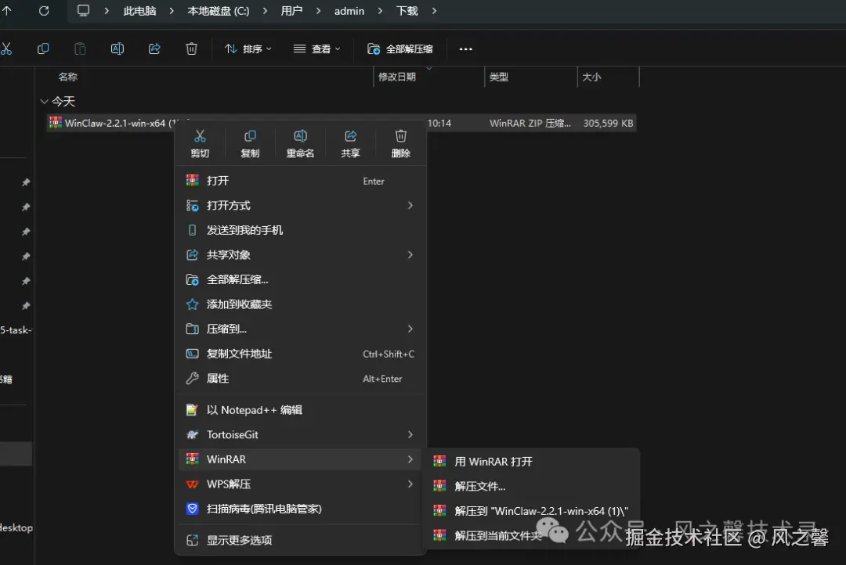Choose 用 WinRAR 打开
Viewport: 846px width, 565px height.
pyautogui.click(x=533, y=462)
